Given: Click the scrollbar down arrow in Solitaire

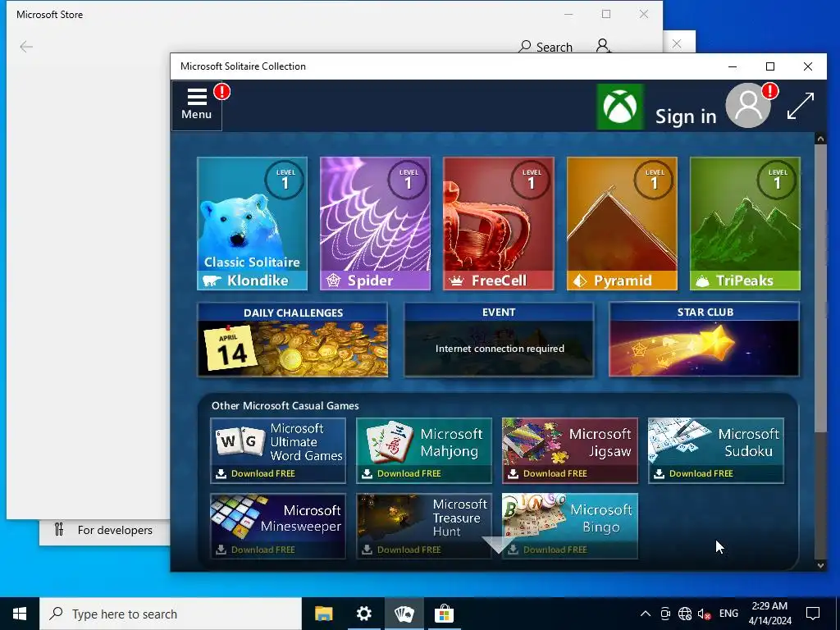Looking at the screenshot, I should [820, 565].
